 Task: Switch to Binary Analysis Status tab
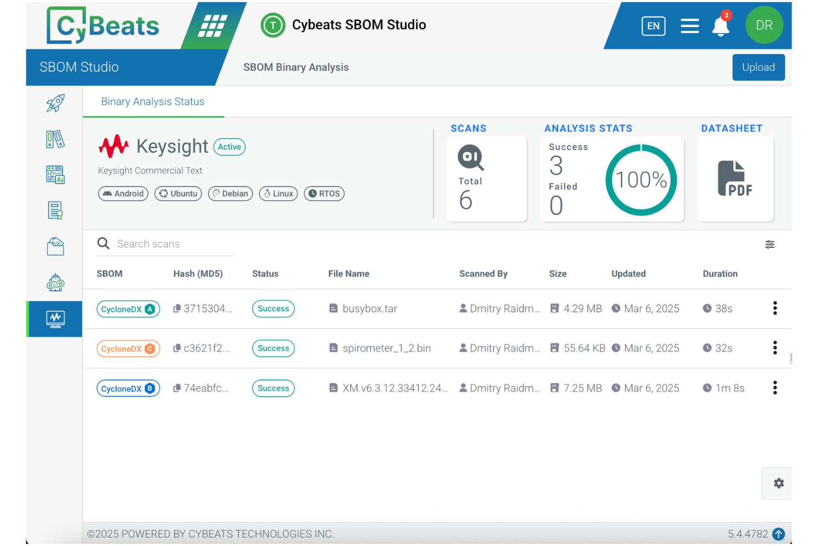pos(153,102)
